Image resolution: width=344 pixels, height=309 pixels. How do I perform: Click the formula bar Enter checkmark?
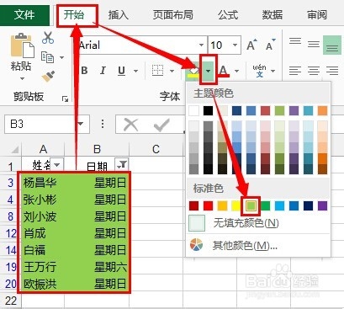click(x=161, y=125)
